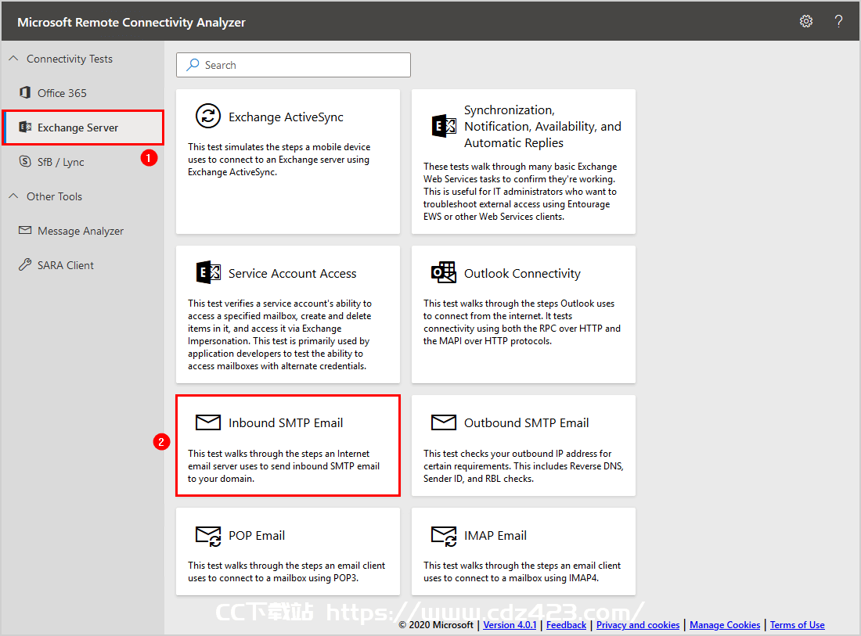Click the SARA Client wrench icon
861x636 pixels.
[25, 264]
